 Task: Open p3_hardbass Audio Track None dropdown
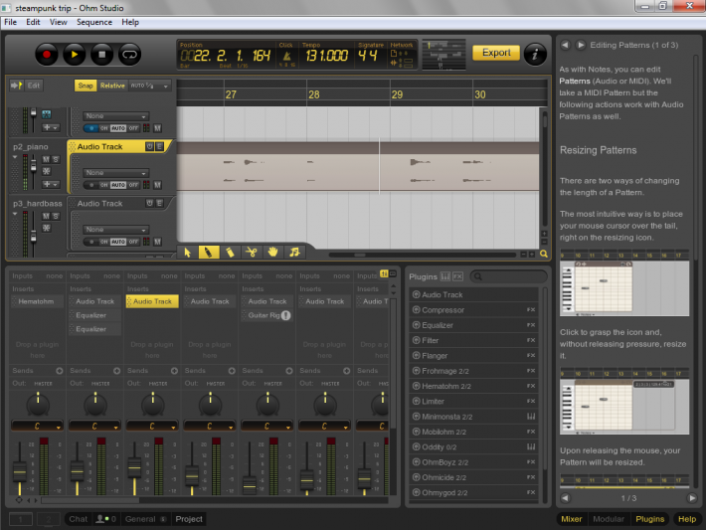[x=115, y=230]
